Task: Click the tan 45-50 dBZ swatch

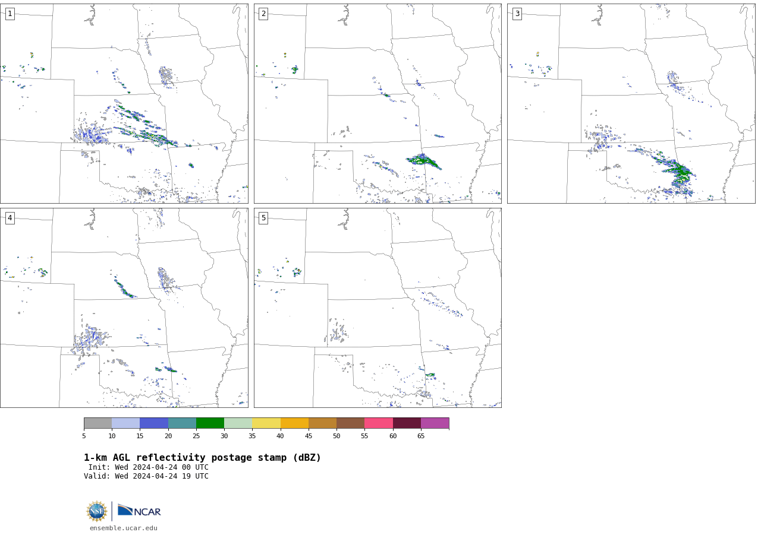Action: click(x=322, y=423)
